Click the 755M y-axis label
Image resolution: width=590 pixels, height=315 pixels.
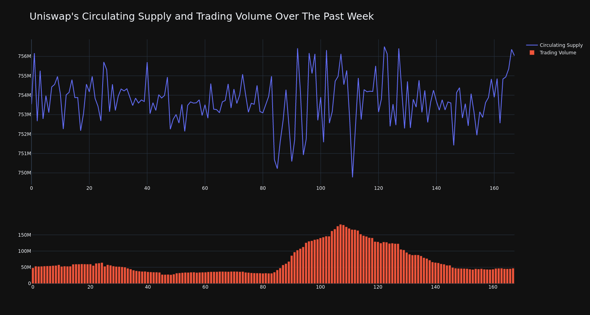click(x=24, y=76)
